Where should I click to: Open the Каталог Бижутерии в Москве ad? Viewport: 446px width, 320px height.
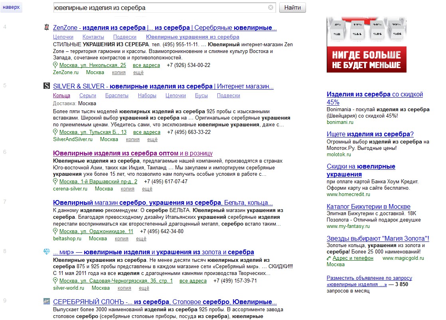(369, 206)
